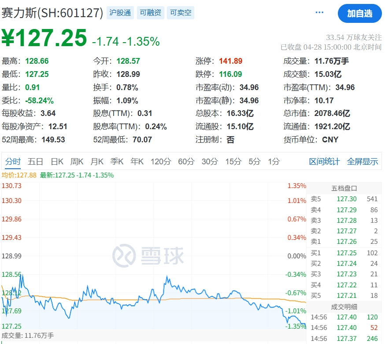Image resolution: width=385 pixels, height=344 pixels.
Task: Switch to the 5分 chart tab
Action: pos(255,162)
